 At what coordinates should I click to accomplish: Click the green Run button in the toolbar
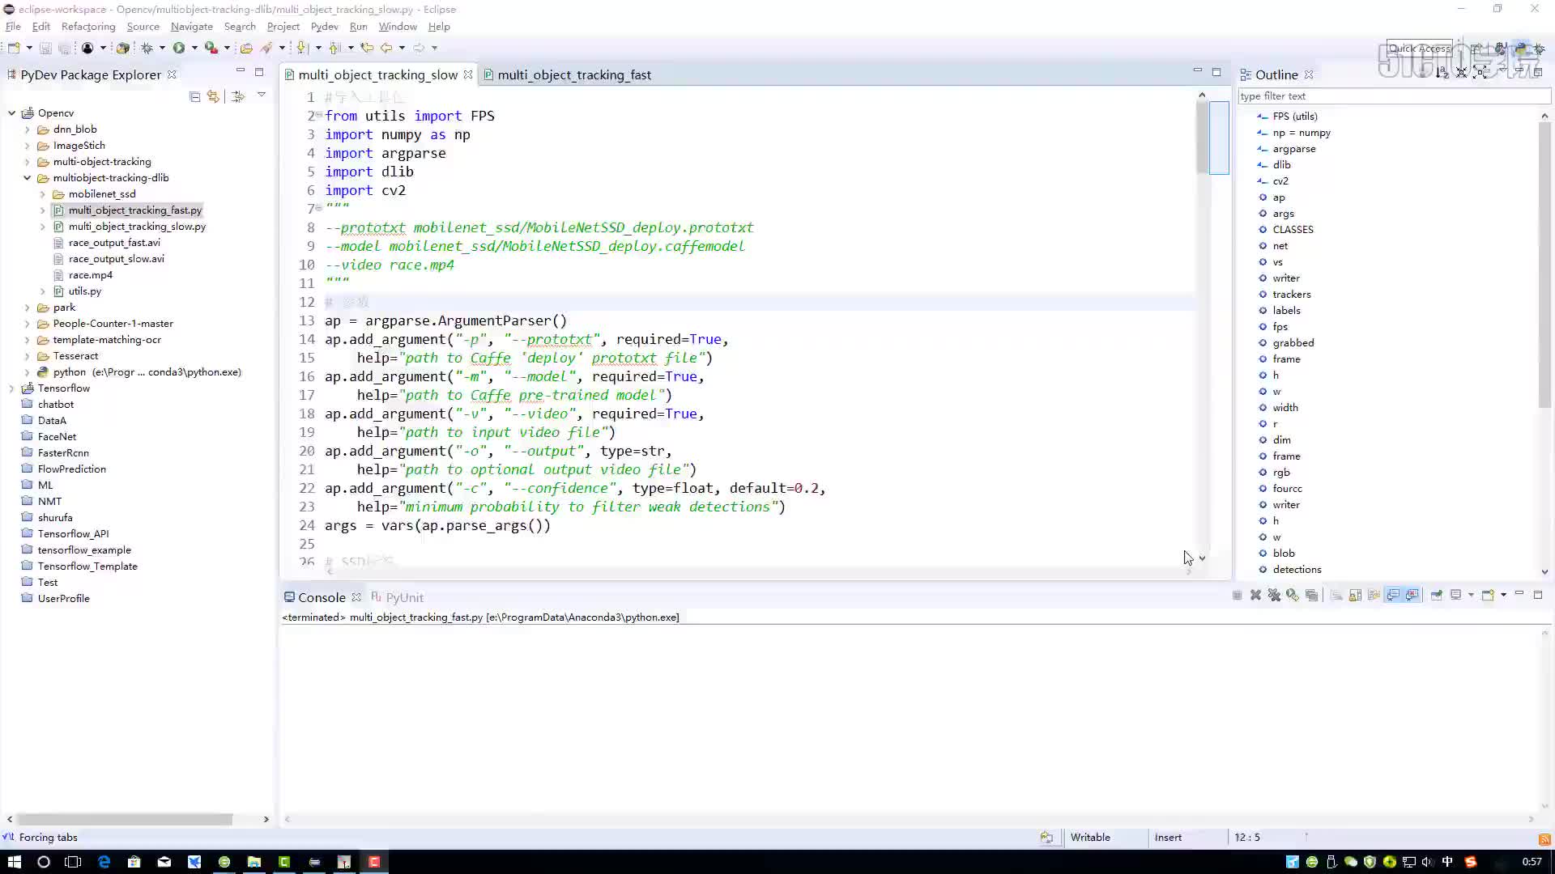179,48
